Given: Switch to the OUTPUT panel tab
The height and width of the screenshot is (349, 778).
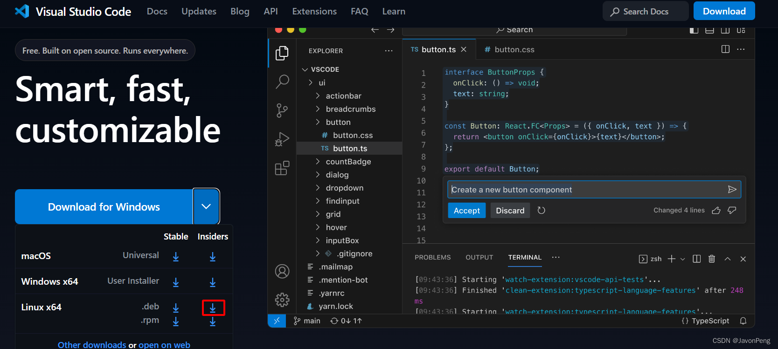Looking at the screenshot, I should (x=479, y=257).
